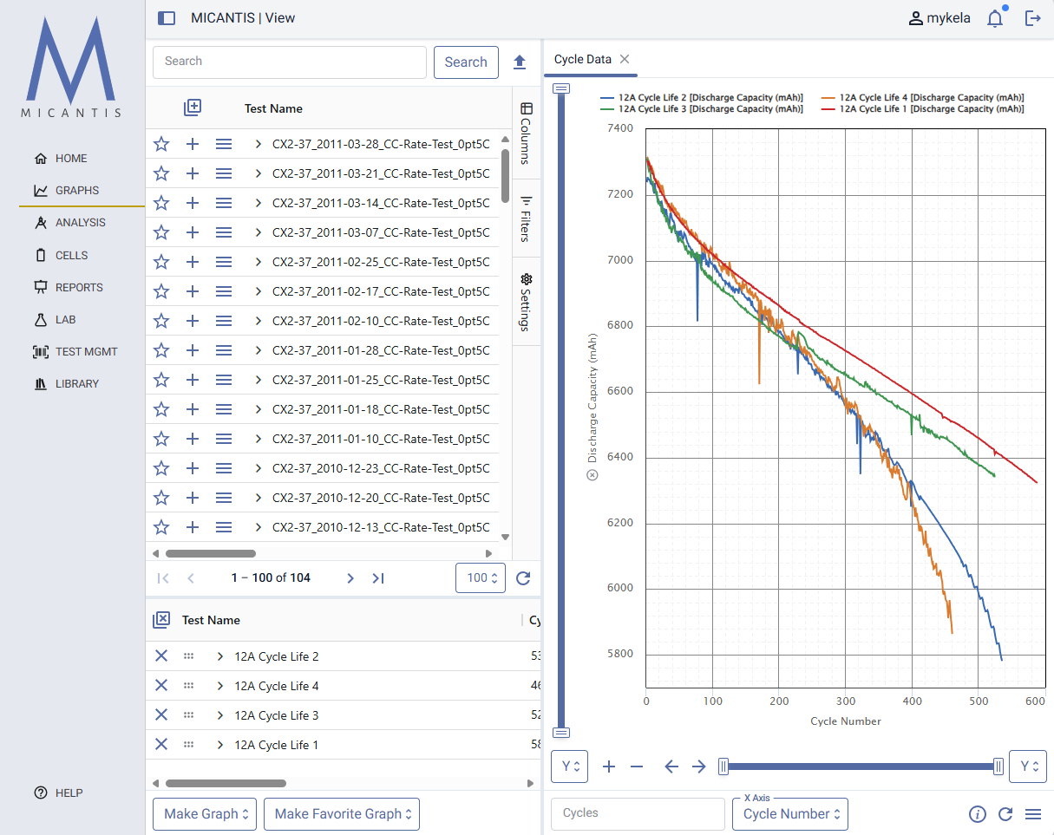This screenshot has width=1054, height=835.
Task: Open the X Axis Cycle Number dropdown
Action: click(789, 814)
